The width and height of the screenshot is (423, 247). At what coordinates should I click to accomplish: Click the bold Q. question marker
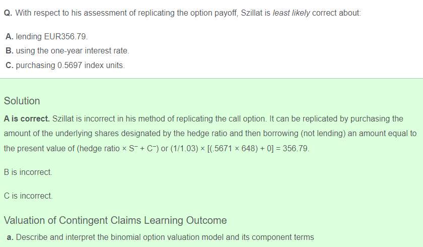8,13
